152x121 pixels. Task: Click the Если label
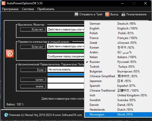(33, 70)
